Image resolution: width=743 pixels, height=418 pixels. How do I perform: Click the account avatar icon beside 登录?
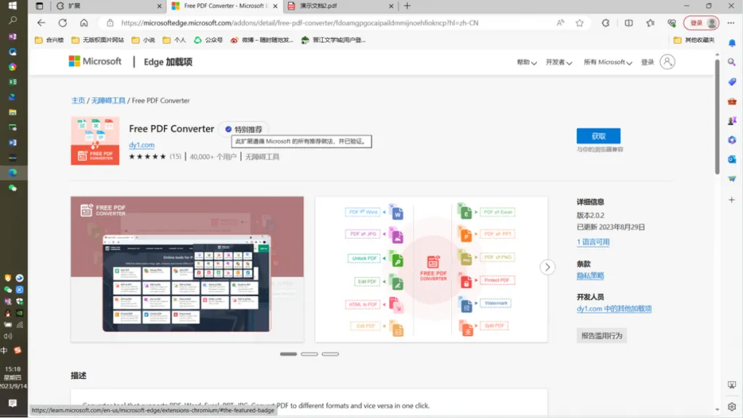(x=667, y=62)
